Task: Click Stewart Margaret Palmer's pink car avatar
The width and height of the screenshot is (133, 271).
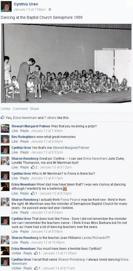Action: point(5,128)
